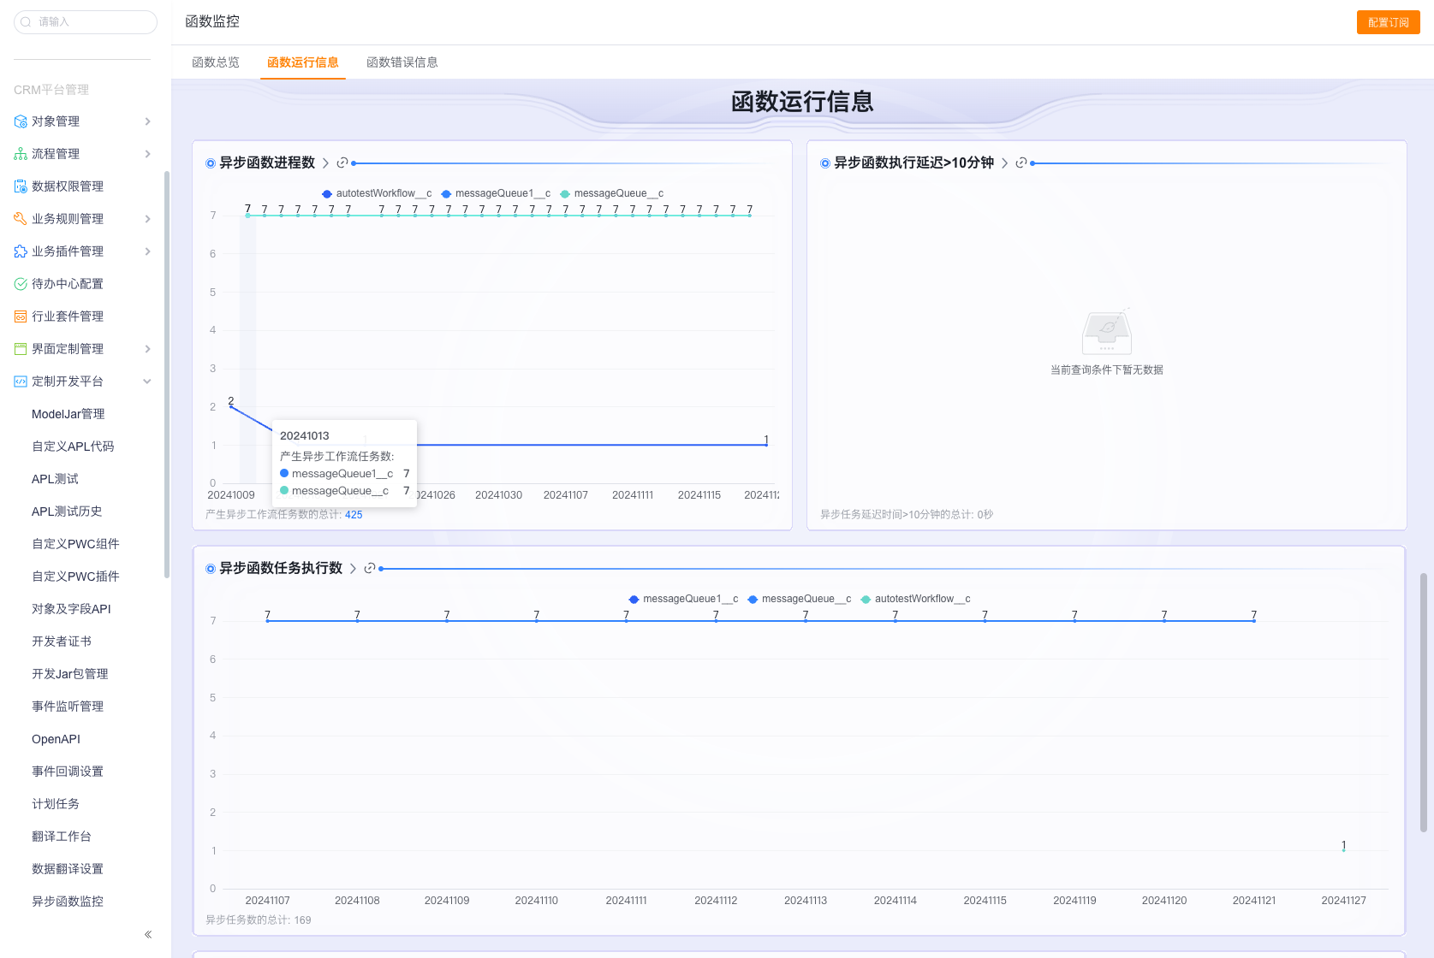Screen dimensions: 1434x958
Task: Open 异步函数监控 in the sidebar
Action: point(68,902)
